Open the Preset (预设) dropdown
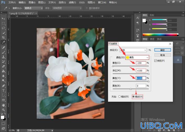The image size is (185, 132). [133, 50]
